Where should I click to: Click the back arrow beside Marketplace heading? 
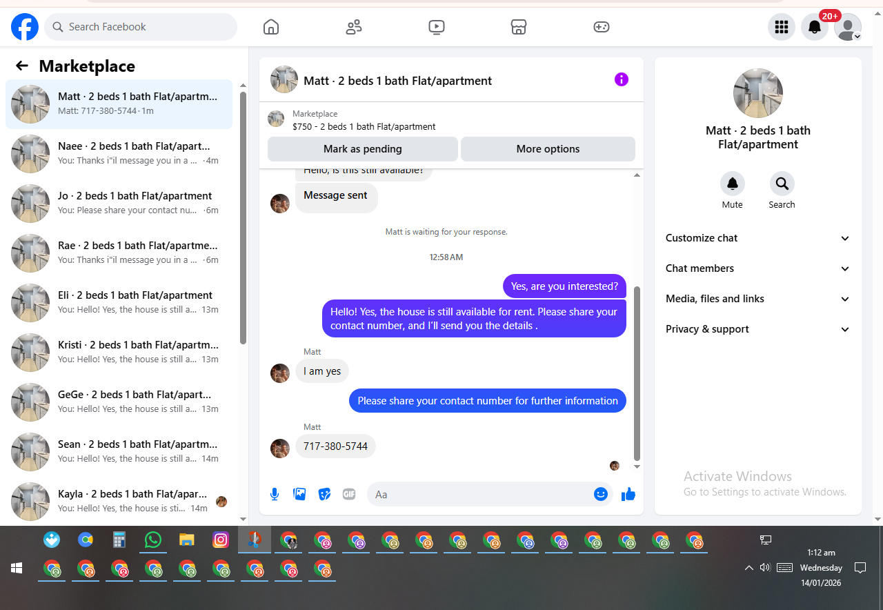pyautogui.click(x=22, y=66)
